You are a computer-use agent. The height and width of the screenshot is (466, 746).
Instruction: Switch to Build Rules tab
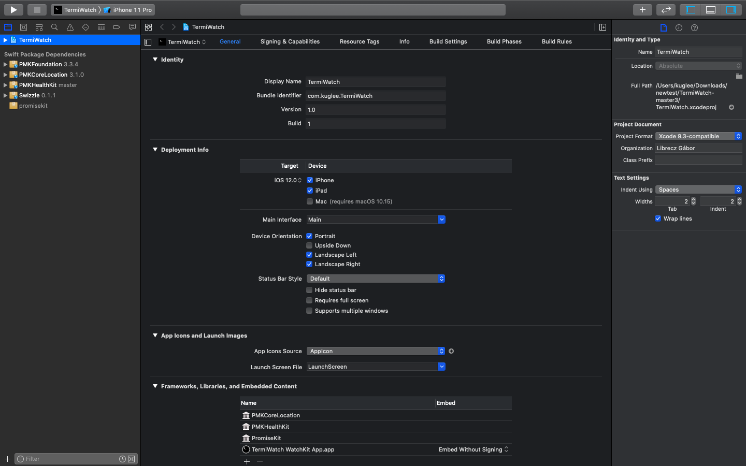557,41
